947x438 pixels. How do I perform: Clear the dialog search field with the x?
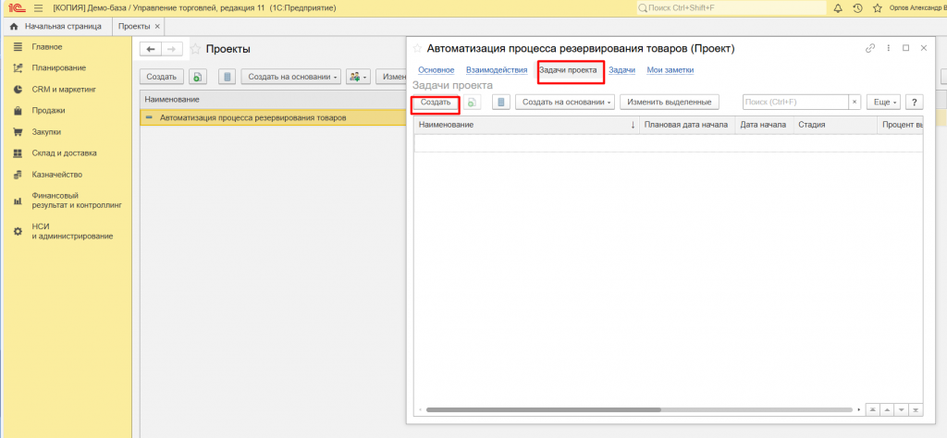855,103
